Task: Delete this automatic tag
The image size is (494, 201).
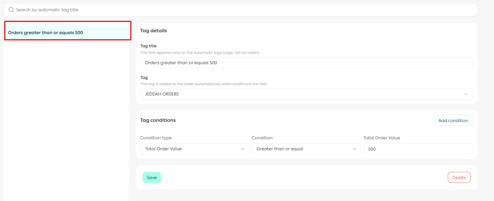Action: [459, 178]
